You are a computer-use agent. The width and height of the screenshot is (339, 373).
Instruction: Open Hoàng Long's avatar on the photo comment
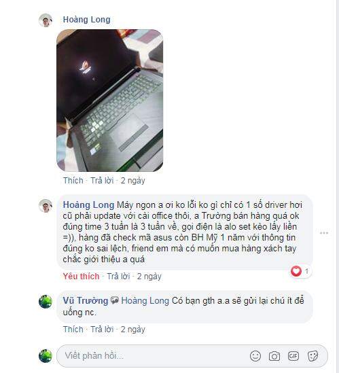coord(46,20)
